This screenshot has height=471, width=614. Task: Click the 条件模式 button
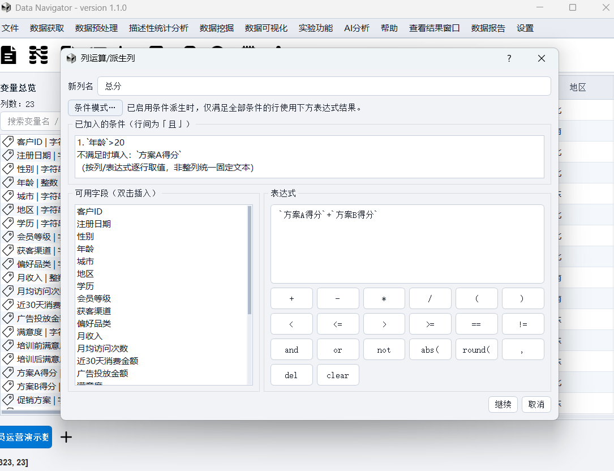pyautogui.click(x=95, y=108)
